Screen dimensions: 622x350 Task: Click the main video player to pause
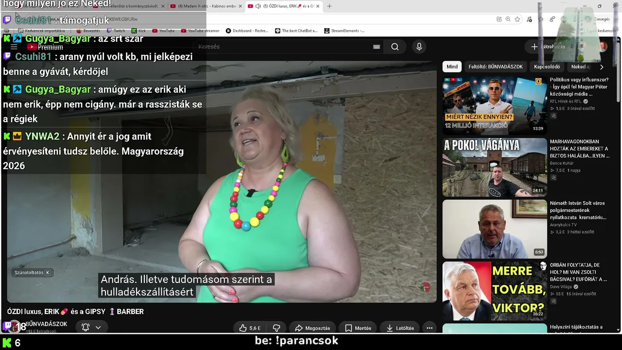coord(222,182)
